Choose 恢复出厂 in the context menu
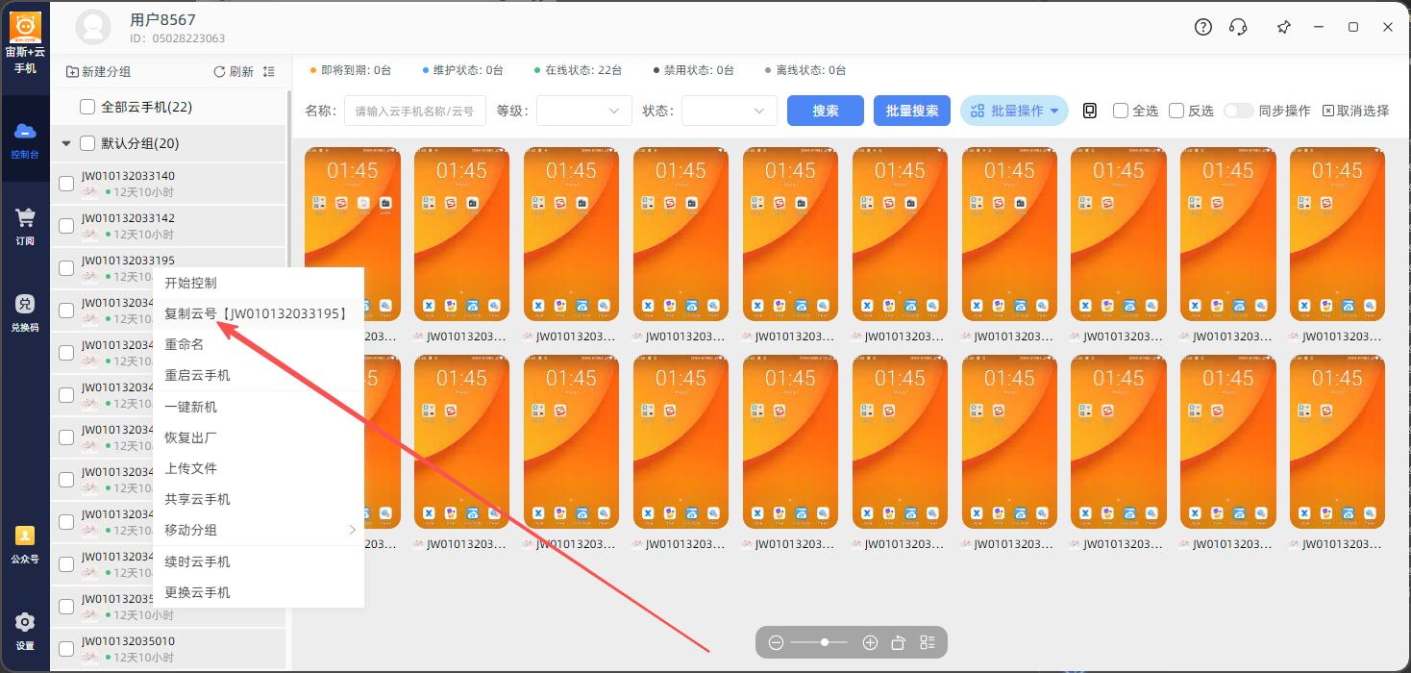 pyautogui.click(x=259, y=437)
